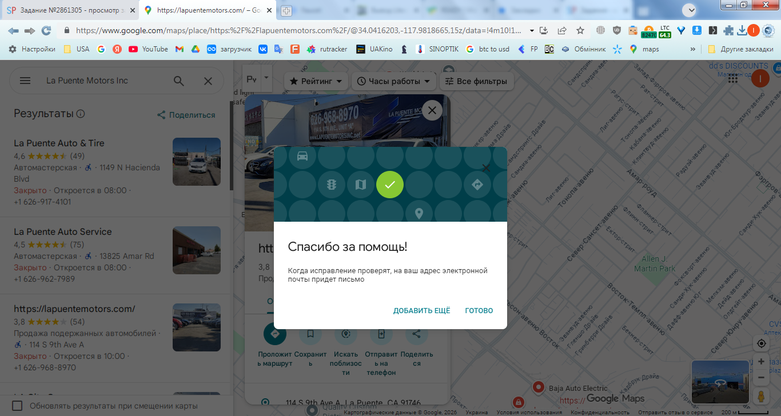
Task: Click the Сохранить bookmark icon
Action: (x=310, y=334)
